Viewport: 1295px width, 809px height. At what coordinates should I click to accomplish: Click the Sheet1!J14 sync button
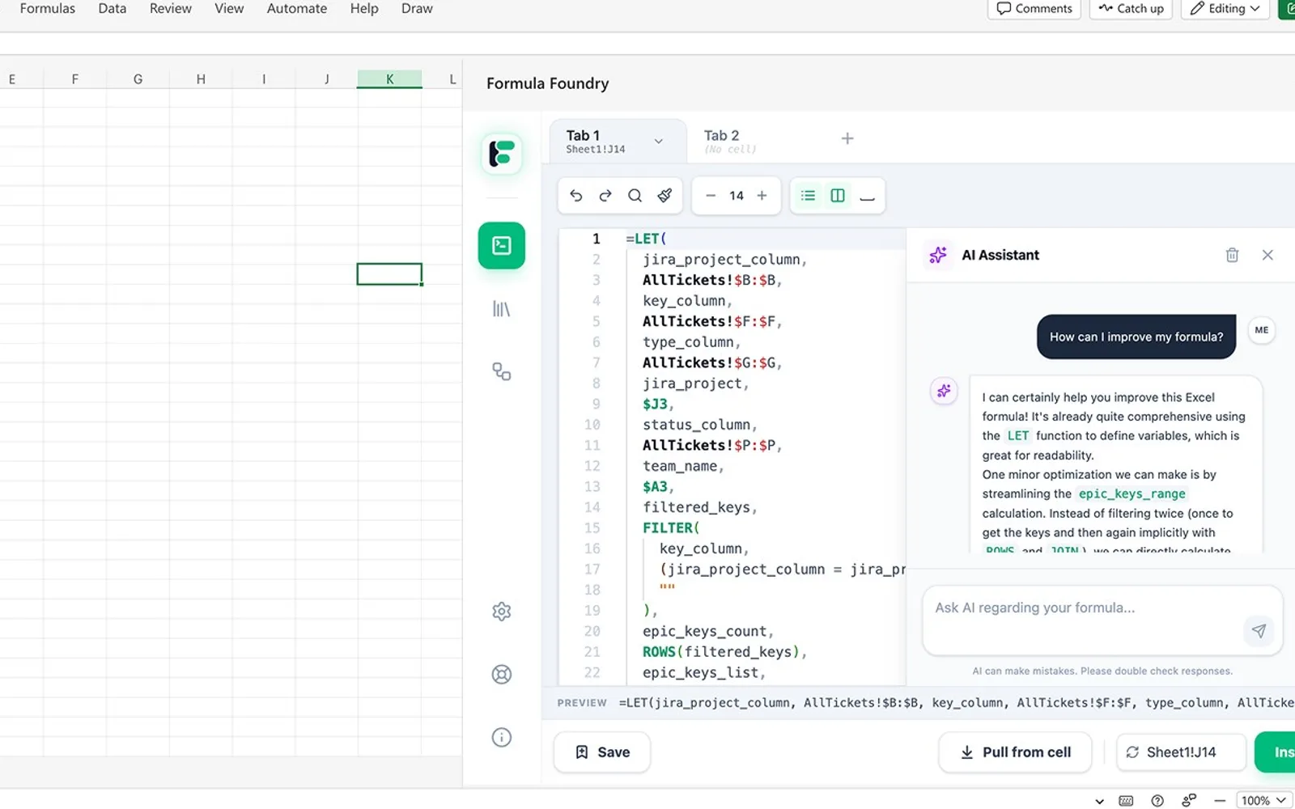[x=1181, y=752]
